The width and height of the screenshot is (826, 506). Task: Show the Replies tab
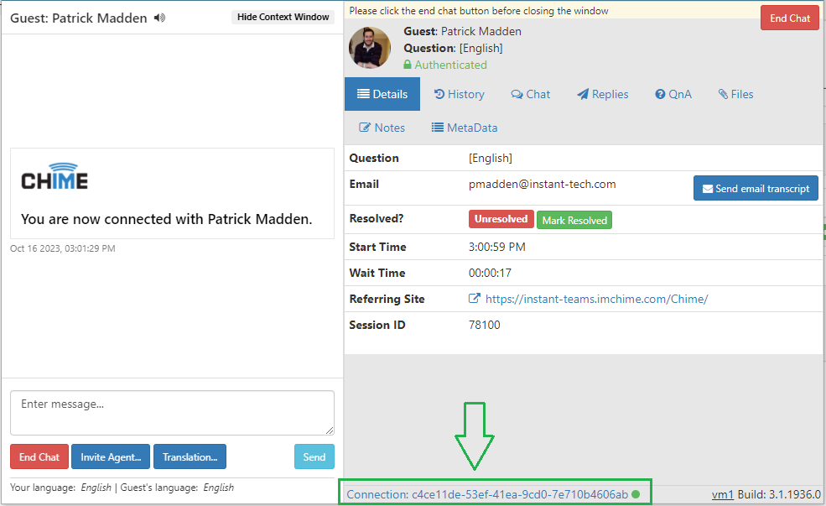[x=603, y=94]
